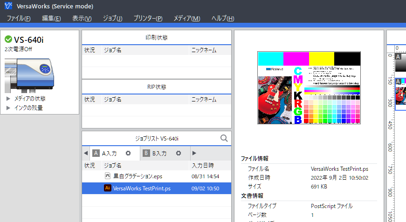This screenshot has height=222, width=406.
Task: Click the VersaWorks TestPrint.ps file name value
Action: coord(339,169)
